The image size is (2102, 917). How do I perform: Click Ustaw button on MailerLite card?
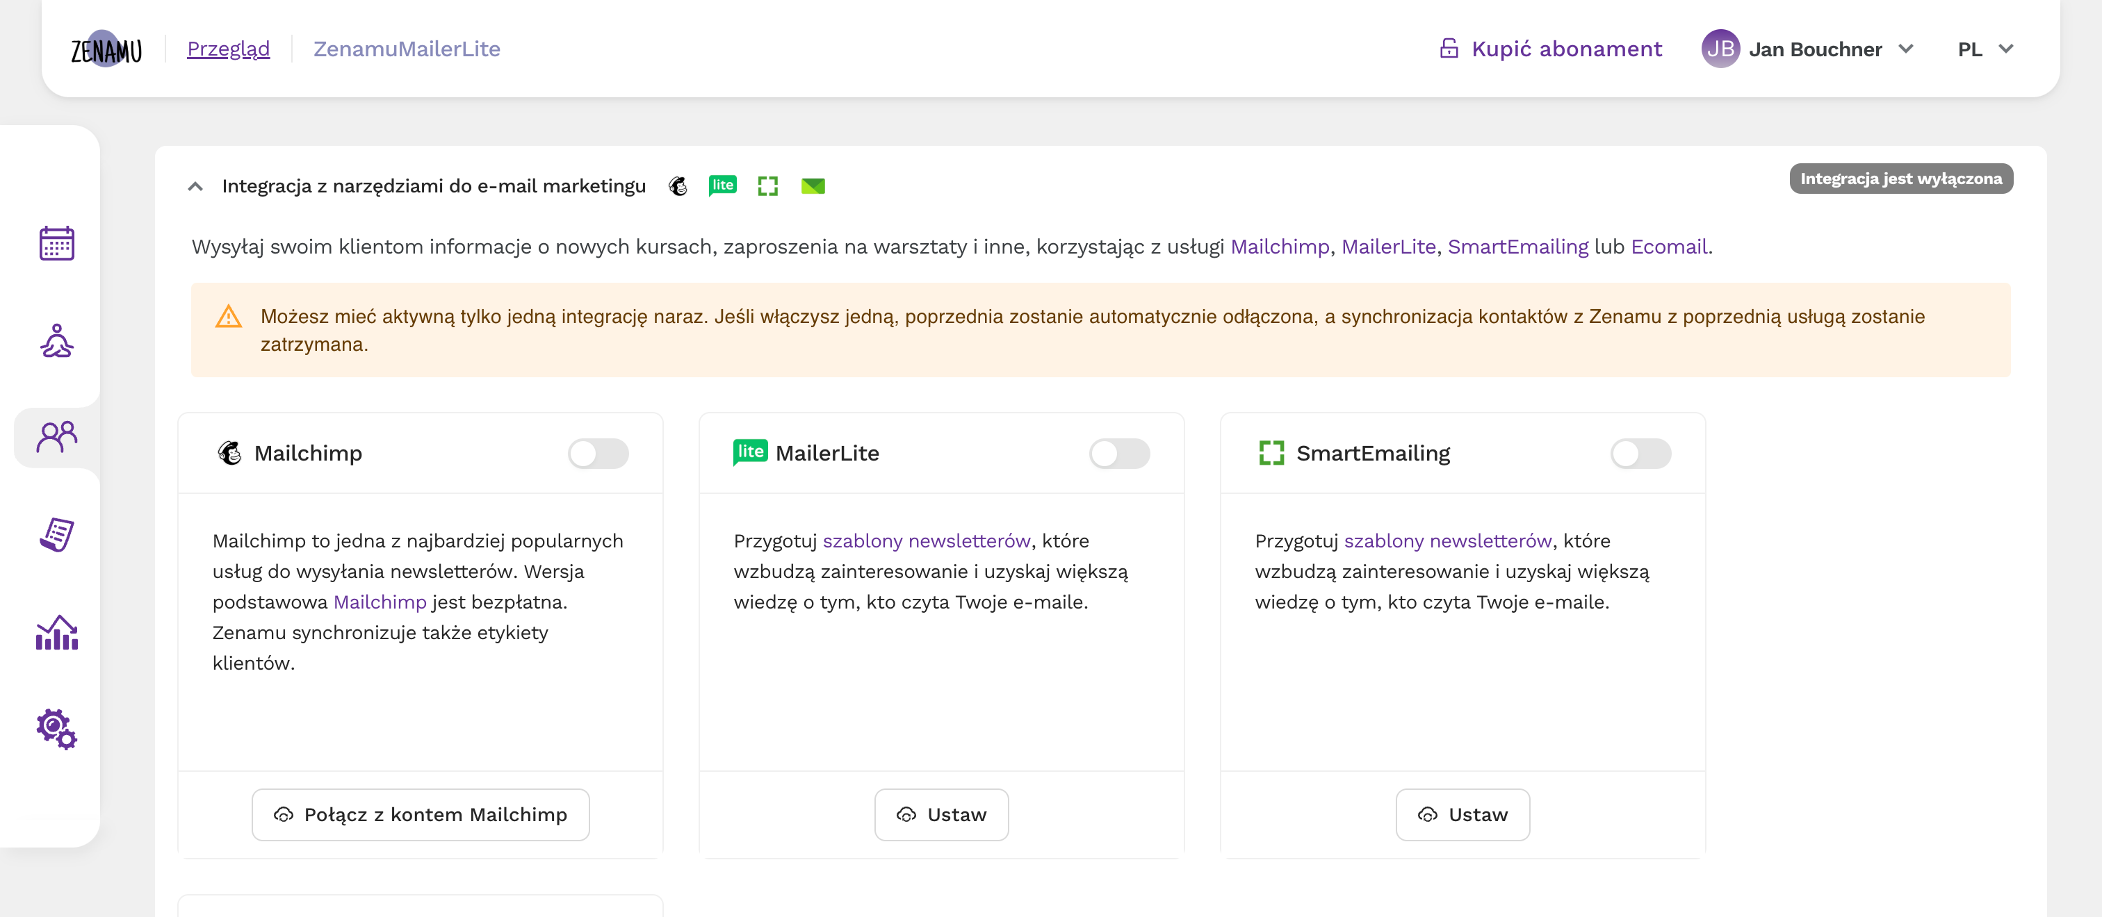(942, 814)
